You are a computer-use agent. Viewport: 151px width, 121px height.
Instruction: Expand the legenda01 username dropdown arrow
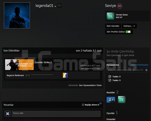coord(55,6)
